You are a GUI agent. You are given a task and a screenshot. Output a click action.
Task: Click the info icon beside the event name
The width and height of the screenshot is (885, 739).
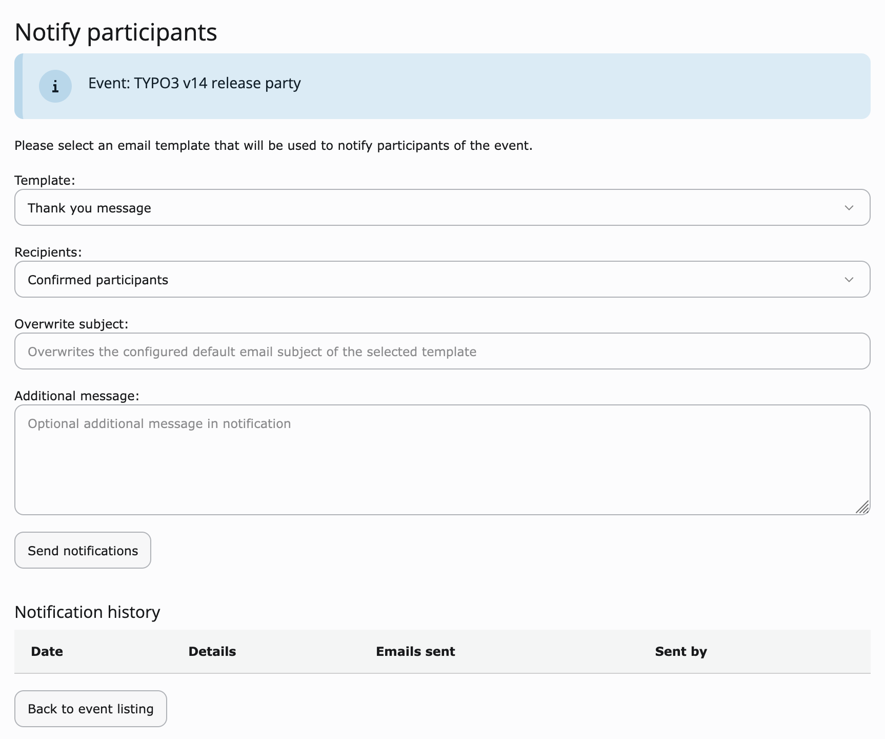pos(55,86)
